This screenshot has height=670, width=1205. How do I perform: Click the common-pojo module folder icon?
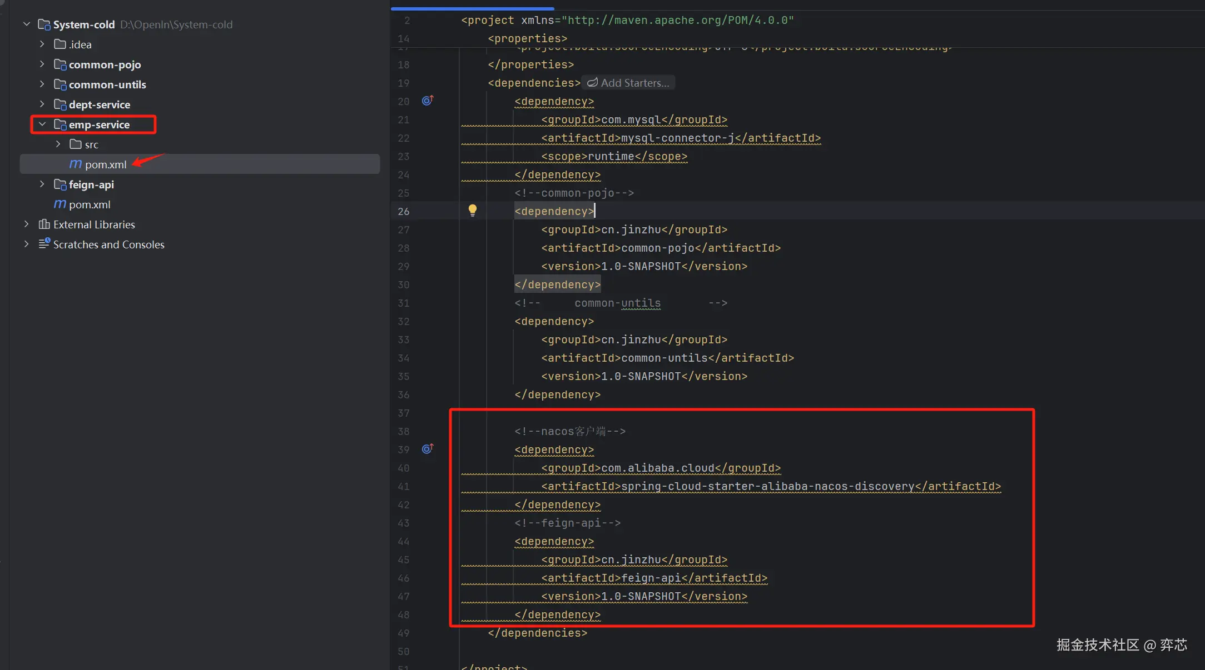click(60, 64)
